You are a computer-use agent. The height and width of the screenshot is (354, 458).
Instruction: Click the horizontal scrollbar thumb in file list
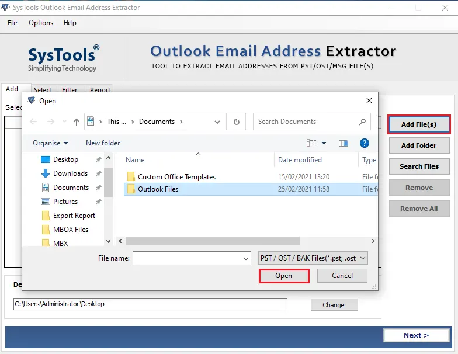213,241
